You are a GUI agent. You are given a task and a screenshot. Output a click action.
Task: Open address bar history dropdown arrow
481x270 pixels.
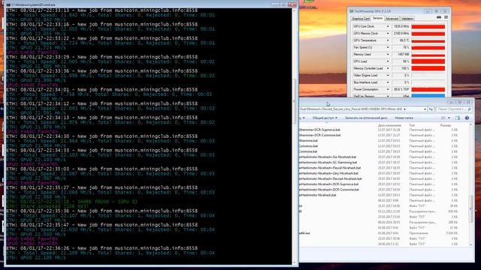(x=425, y=109)
